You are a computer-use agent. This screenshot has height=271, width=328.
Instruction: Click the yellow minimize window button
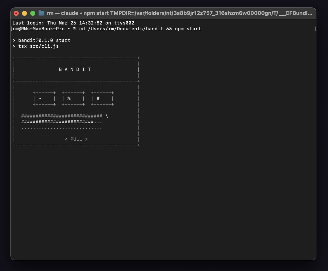tap(24, 13)
